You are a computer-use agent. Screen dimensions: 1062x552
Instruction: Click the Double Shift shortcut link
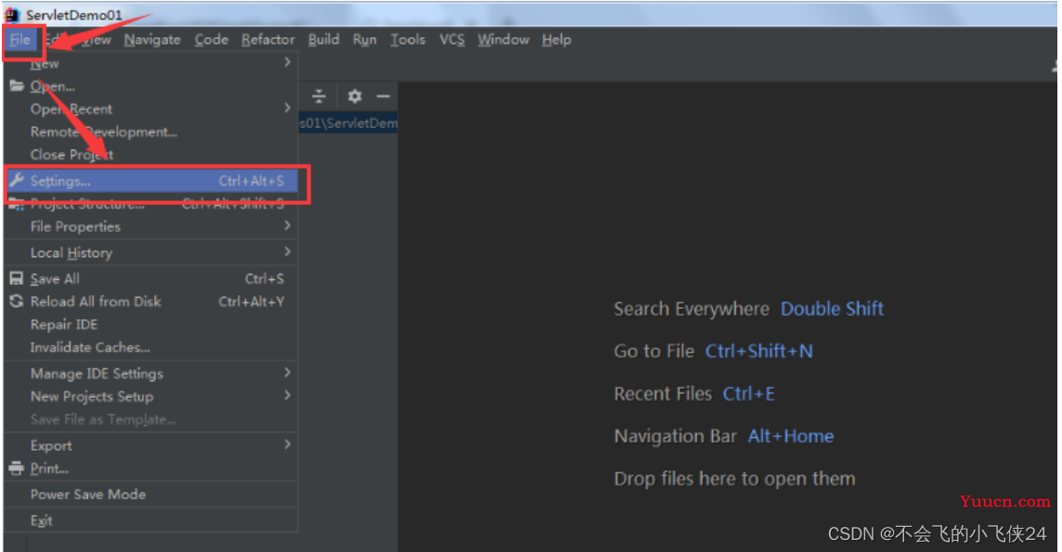(x=832, y=309)
